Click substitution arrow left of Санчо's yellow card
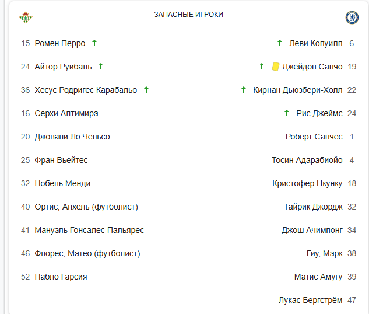 [x=262, y=67]
